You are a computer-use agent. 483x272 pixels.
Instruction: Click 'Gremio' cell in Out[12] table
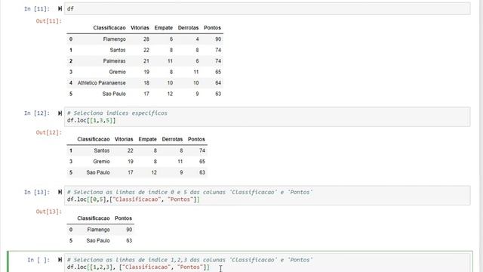(101, 162)
